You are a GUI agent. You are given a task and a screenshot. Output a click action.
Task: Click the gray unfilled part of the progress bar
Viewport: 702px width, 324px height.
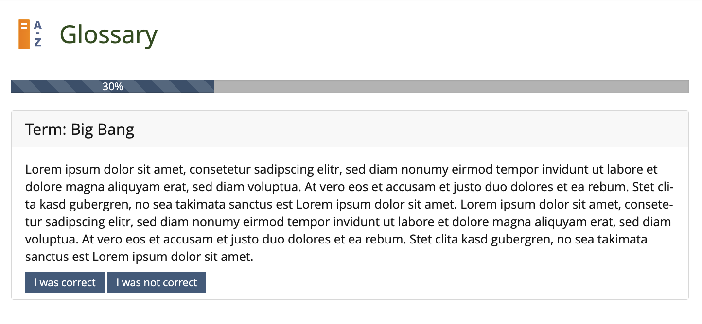point(451,86)
